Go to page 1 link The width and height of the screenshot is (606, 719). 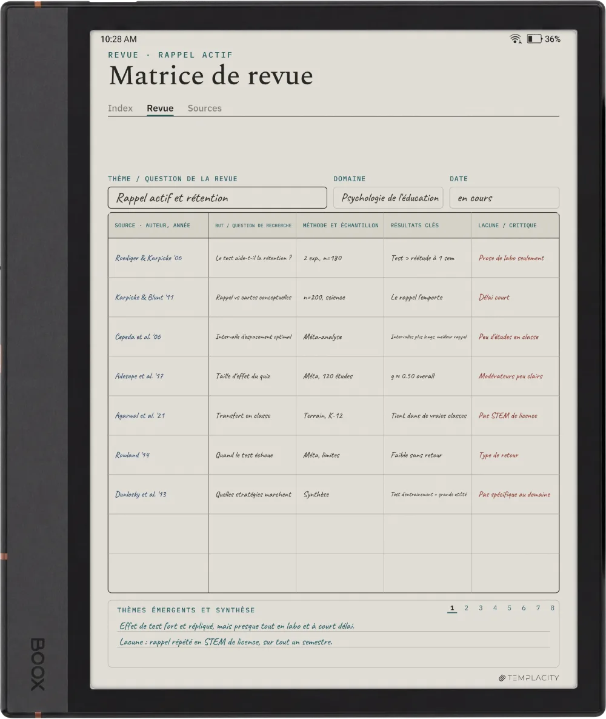click(x=452, y=608)
